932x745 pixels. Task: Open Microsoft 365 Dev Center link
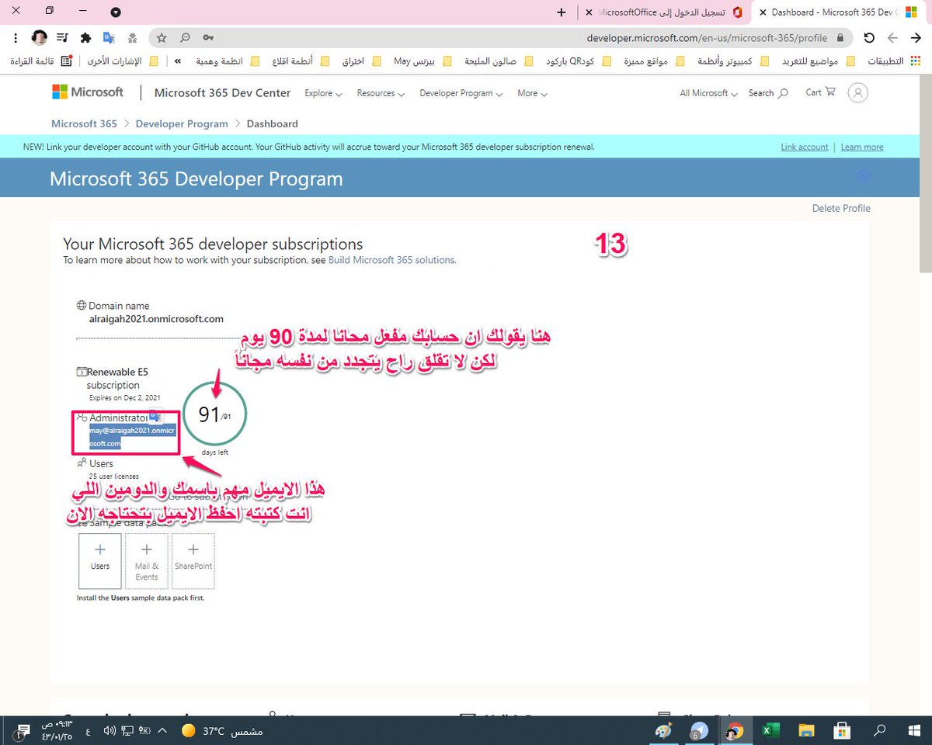(222, 92)
